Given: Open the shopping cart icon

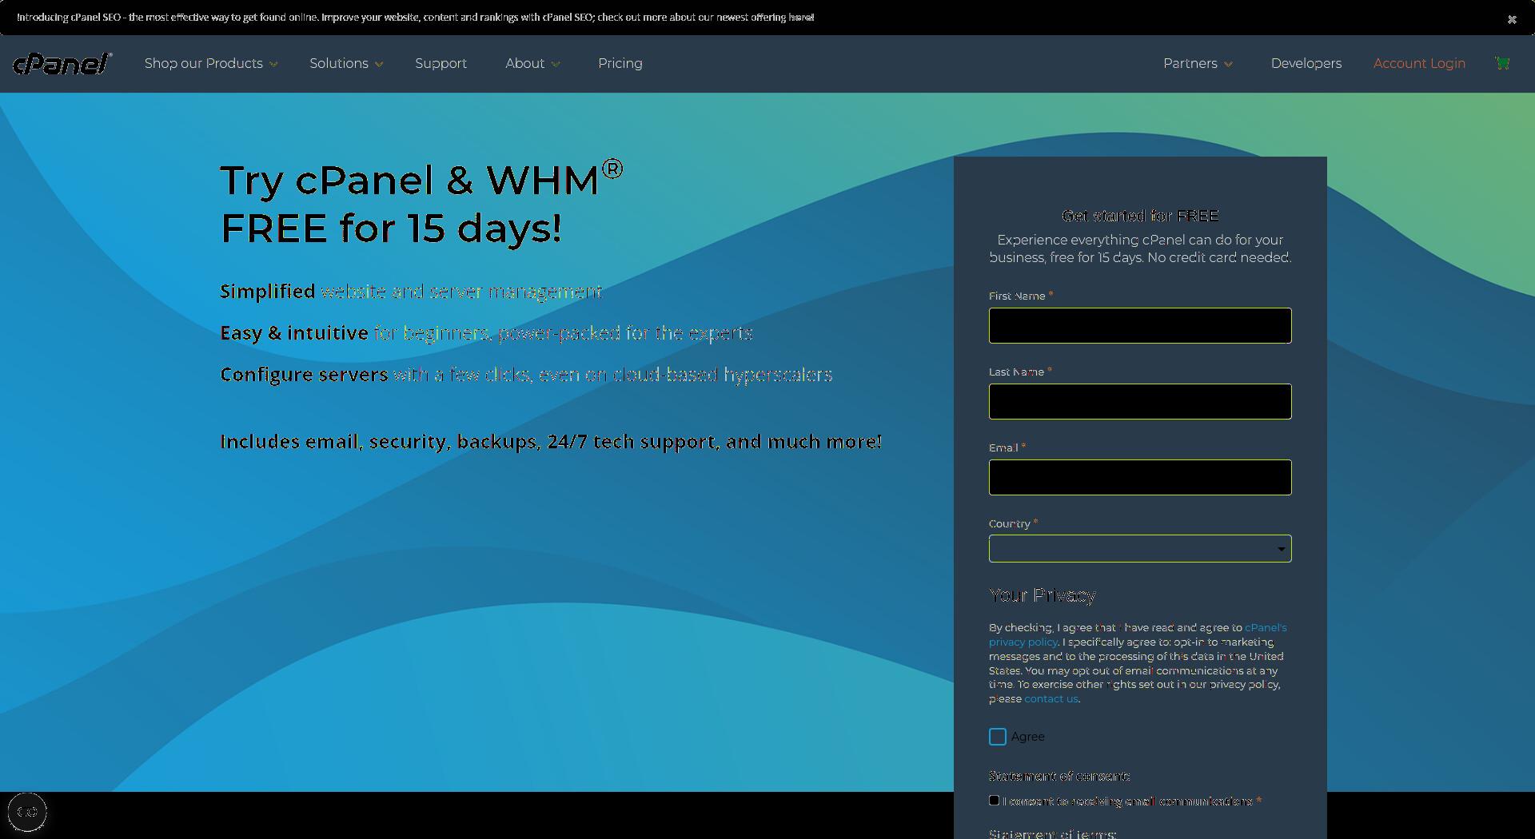Looking at the screenshot, I should point(1502,63).
